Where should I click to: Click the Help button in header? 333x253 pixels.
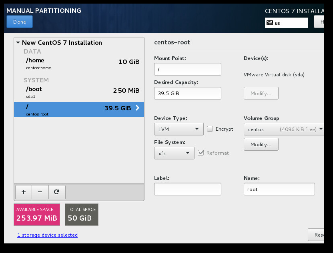(319, 22)
